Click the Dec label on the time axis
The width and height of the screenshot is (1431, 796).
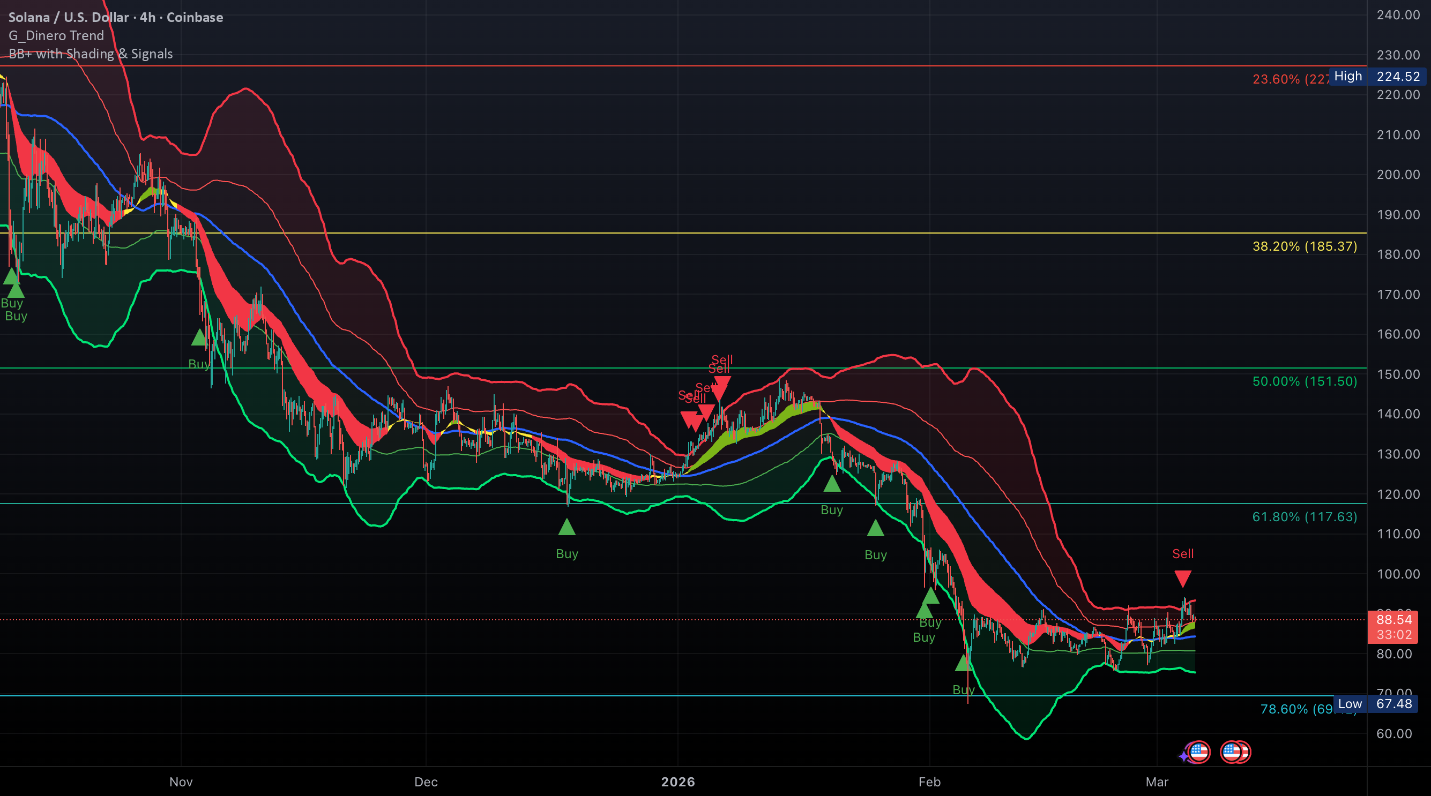pyautogui.click(x=426, y=782)
